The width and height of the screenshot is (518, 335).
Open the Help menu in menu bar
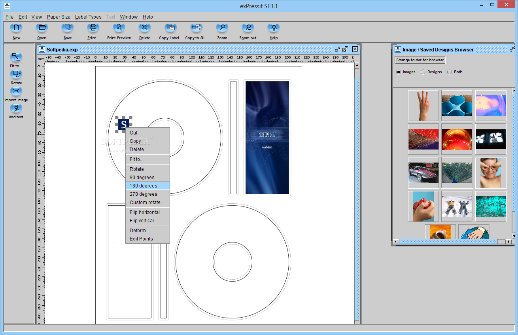[x=148, y=17]
